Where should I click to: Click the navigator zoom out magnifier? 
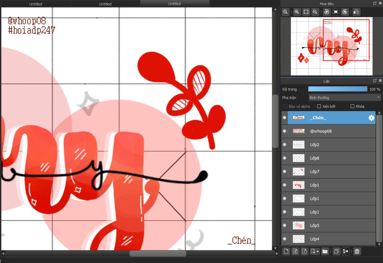315,12
